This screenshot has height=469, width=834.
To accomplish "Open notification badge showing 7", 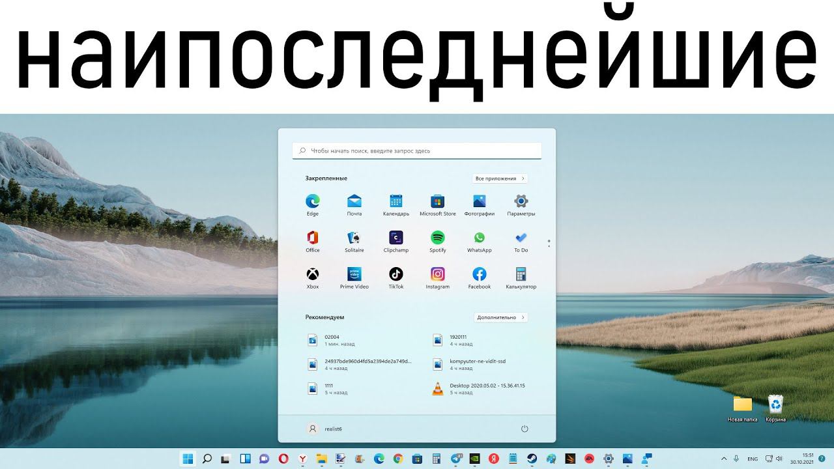I will pos(822,459).
